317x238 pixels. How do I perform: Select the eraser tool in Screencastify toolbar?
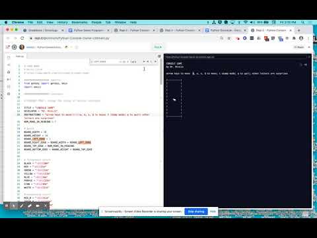(30, 206)
